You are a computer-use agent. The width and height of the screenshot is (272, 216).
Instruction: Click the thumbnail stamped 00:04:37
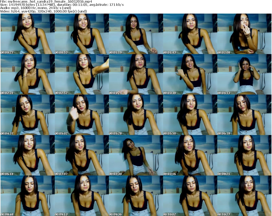pos(28,115)
